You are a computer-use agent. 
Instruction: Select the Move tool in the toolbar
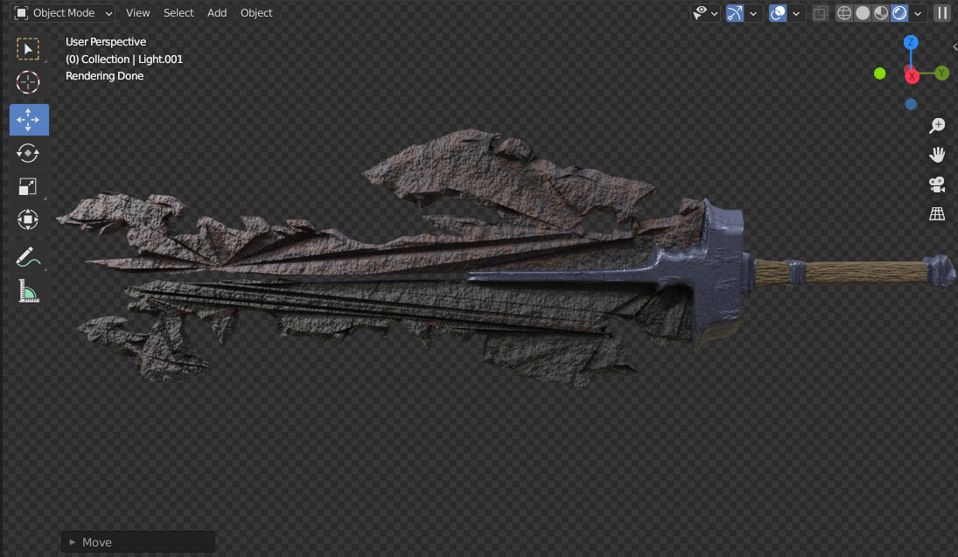pyautogui.click(x=29, y=120)
